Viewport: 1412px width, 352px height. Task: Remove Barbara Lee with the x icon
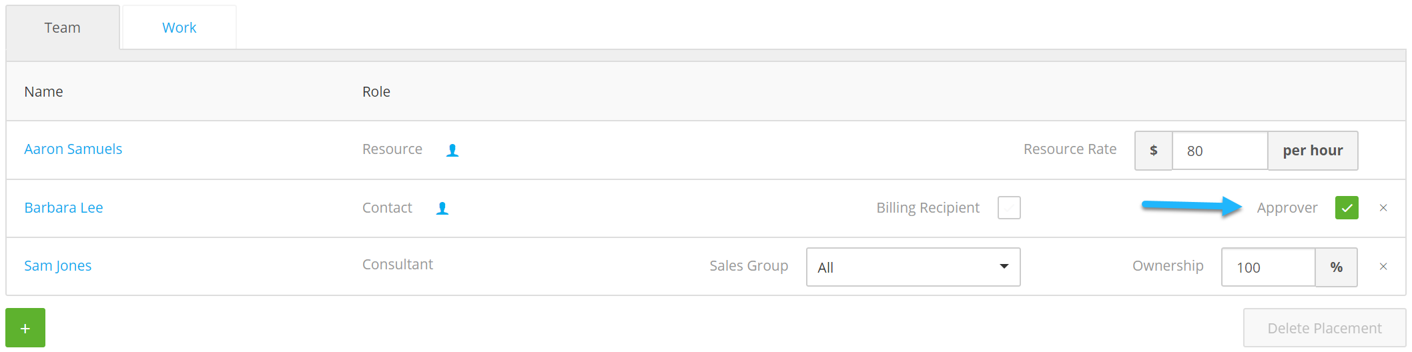(1383, 208)
